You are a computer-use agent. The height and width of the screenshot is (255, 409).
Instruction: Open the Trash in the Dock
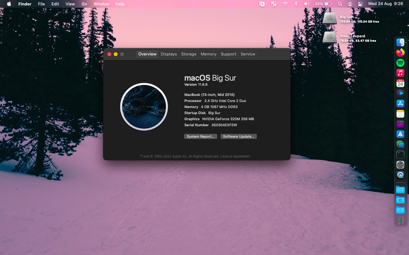[400, 221]
